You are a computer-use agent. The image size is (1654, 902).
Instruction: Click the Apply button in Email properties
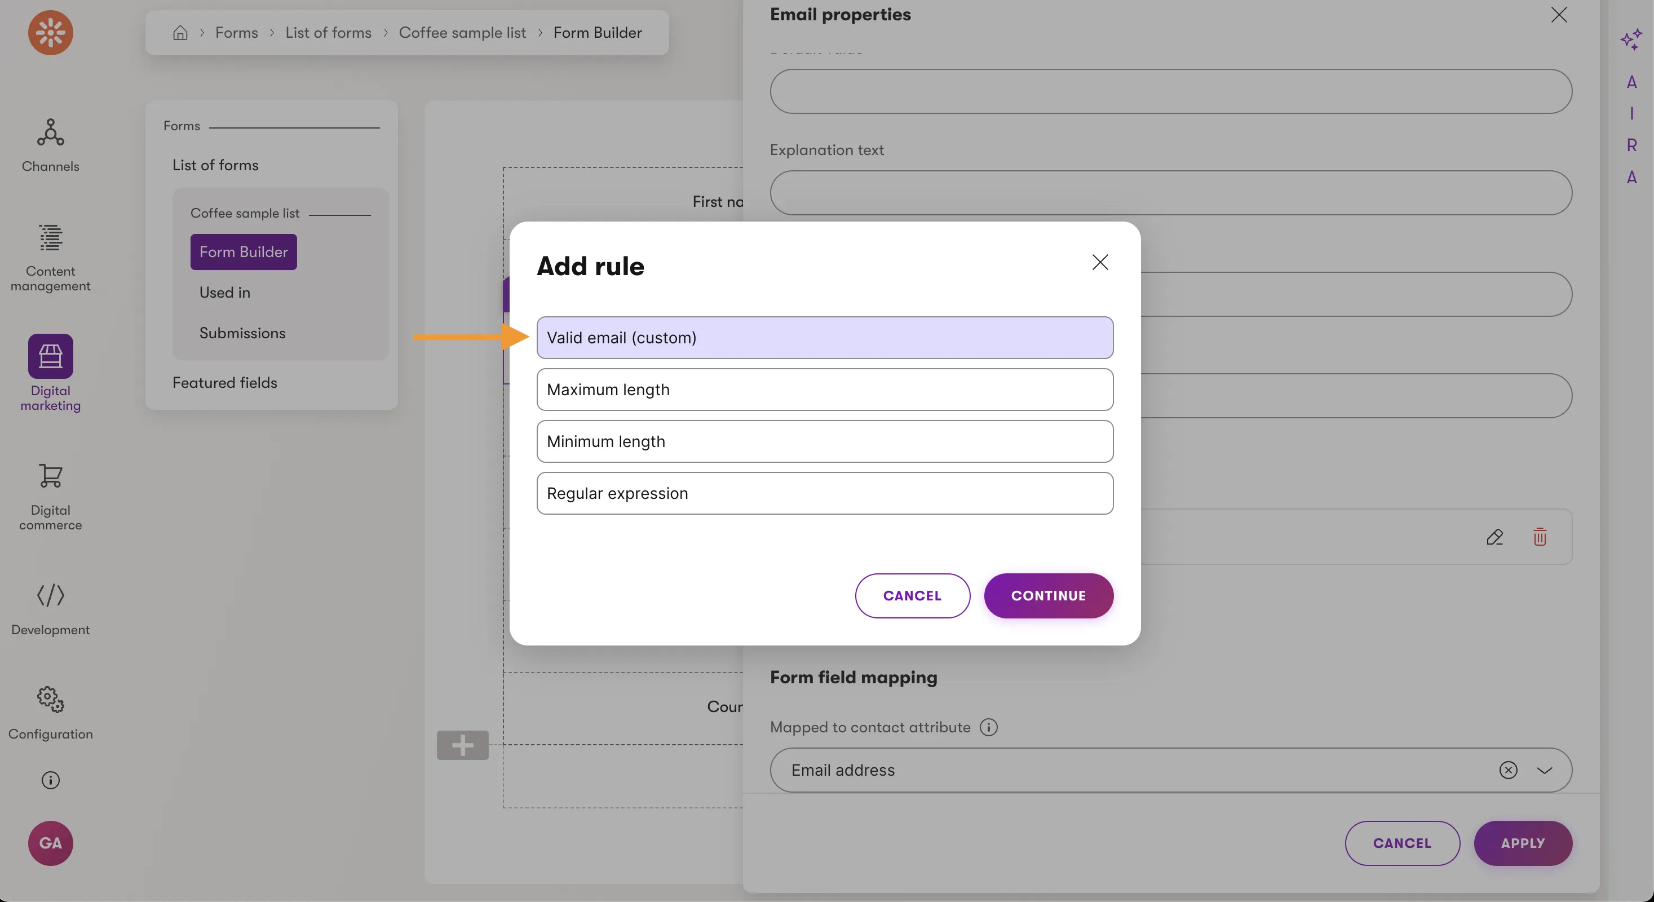1523,843
